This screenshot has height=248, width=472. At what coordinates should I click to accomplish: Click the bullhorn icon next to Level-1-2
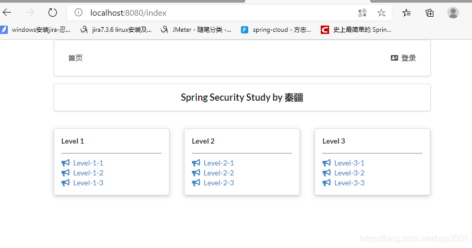(x=66, y=173)
